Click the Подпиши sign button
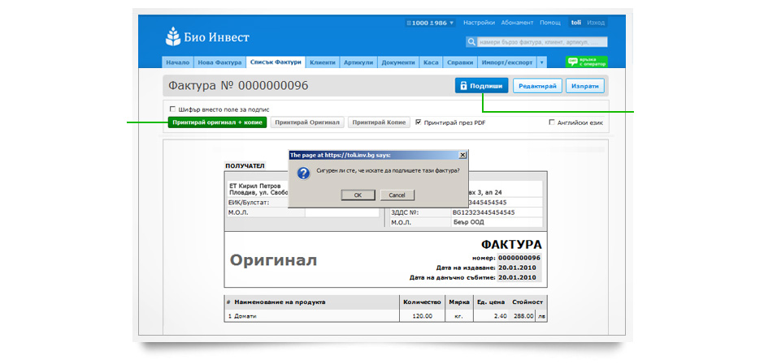The width and height of the screenshot is (764, 364). coord(481,86)
